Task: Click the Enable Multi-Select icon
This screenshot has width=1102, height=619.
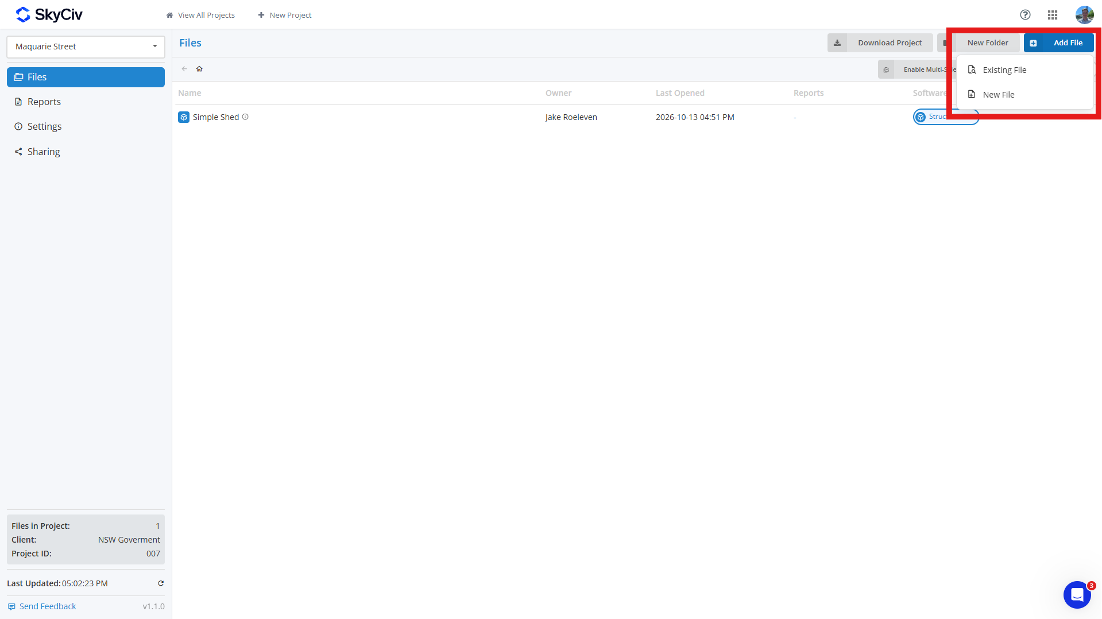Action: click(x=886, y=69)
